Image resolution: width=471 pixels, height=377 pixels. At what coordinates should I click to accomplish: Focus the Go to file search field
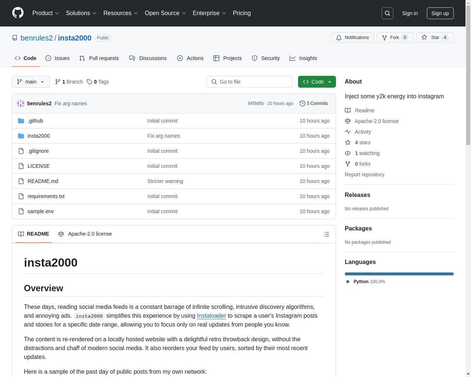tap(249, 82)
